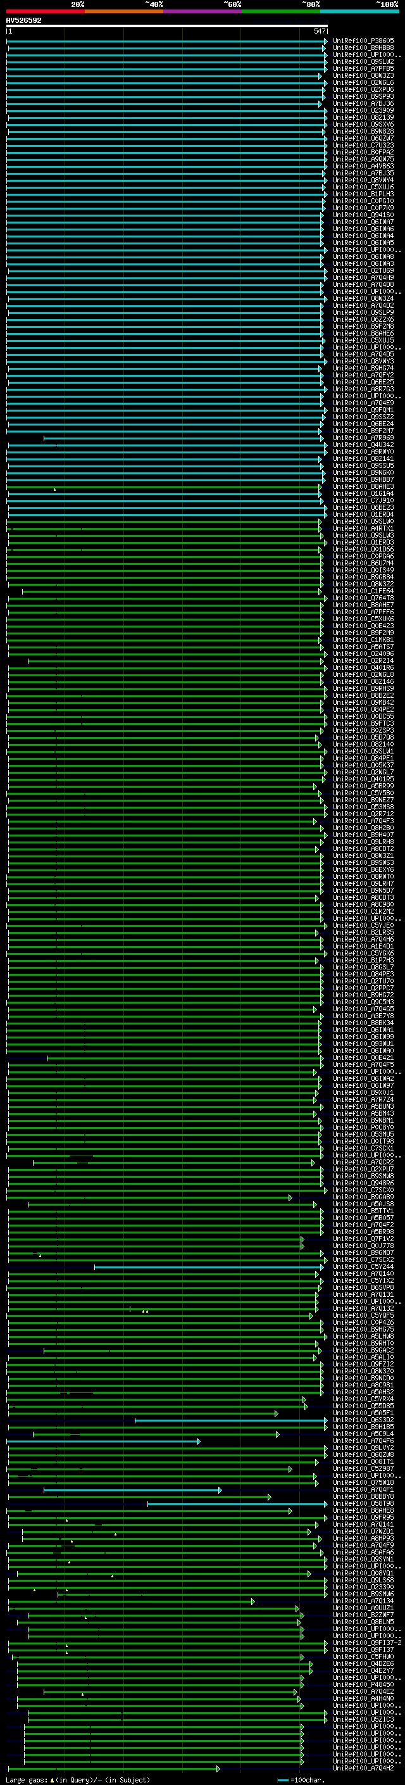The image size is (405, 1785).
Task: Click the purple ~60% identity legend segment
Action: [203, 12]
